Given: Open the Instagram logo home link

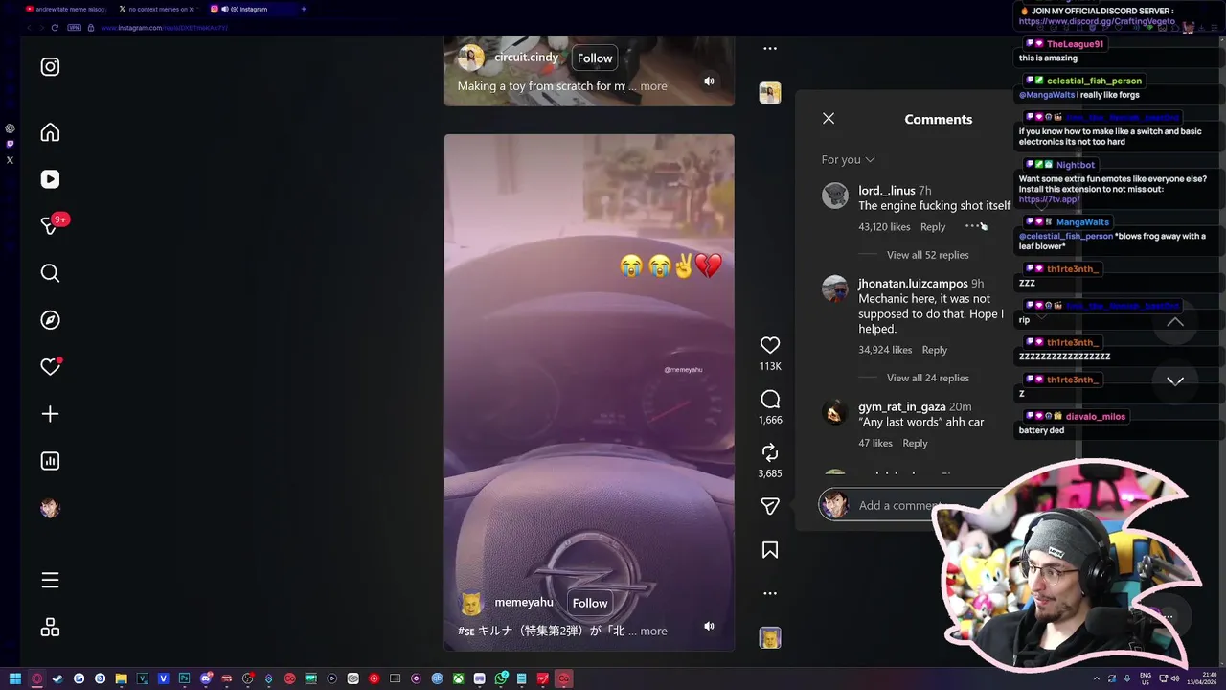Looking at the screenshot, I should click(x=50, y=67).
